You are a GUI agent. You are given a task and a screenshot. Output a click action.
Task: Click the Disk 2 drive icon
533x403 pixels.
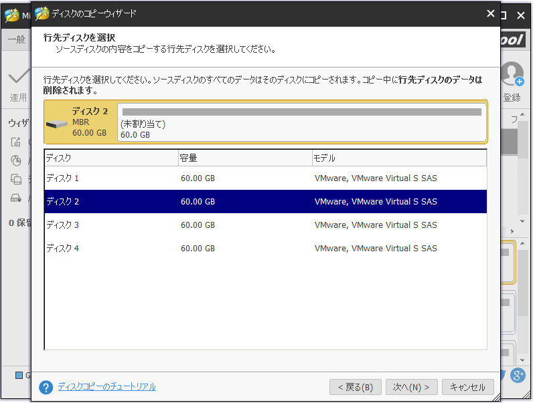[x=57, y=124]
